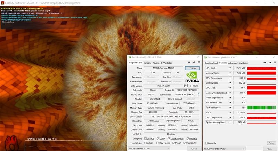278x151 pixels.
Task: Click the Reset button
Action: 271,143
